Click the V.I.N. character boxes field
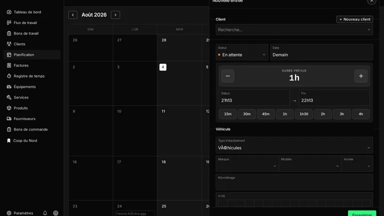 [294, 203]
